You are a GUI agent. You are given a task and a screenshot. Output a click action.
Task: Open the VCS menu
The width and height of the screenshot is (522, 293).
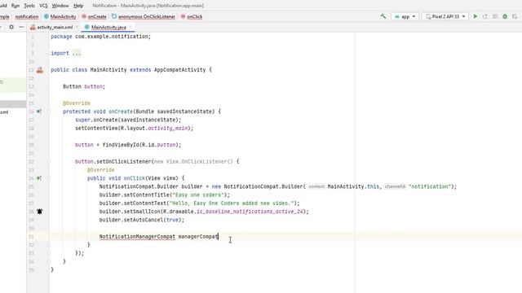(43, 6)
